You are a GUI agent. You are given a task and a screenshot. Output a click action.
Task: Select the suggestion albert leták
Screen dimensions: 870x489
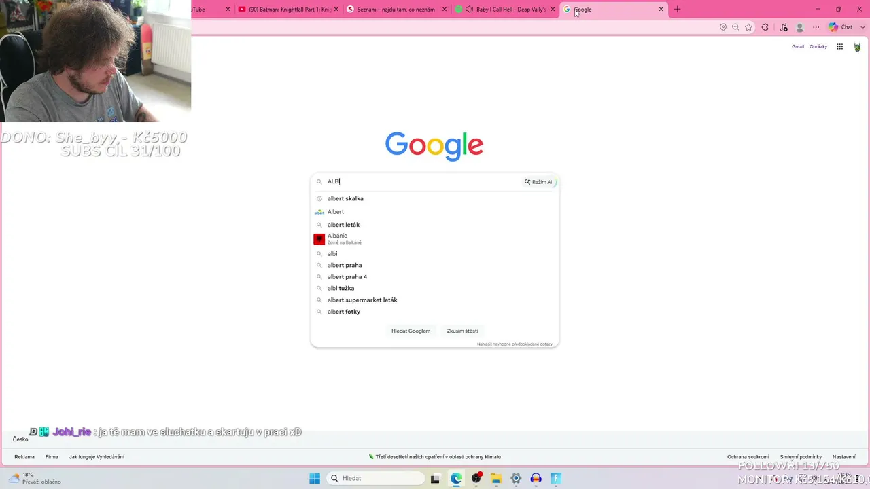[x=435, y=225]
